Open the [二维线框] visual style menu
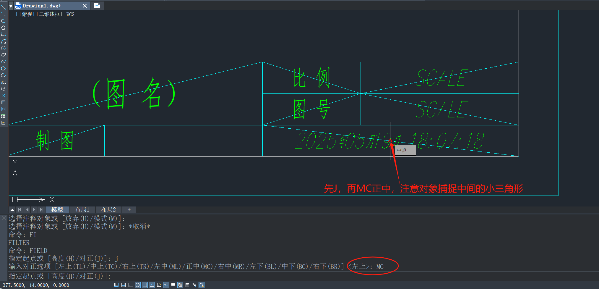This screenshot has width=599, height=289. click(49, 14)
